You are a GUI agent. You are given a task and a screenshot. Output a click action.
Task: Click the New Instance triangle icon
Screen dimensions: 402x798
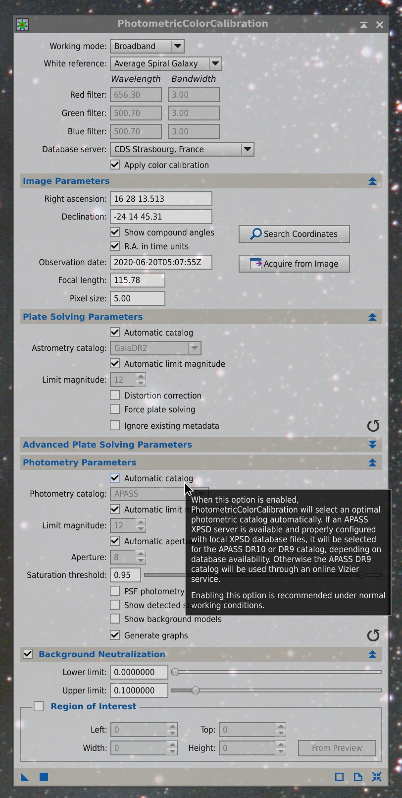tap(25, 777)
